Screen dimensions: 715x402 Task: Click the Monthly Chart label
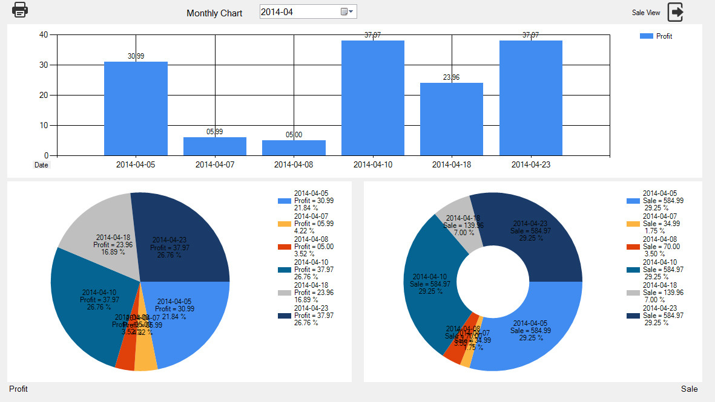[x=214, y=13]
